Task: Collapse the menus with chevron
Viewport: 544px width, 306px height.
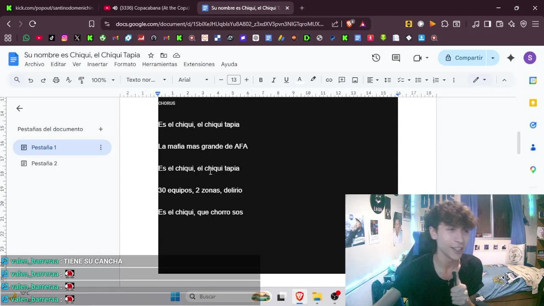Action: [504, 80]
